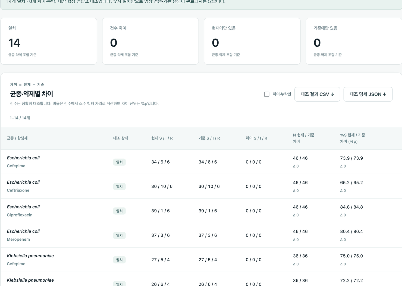
Task: Click the N value 36 / 36 in Klebsiella Cefepime row
Action: [300, 256]
